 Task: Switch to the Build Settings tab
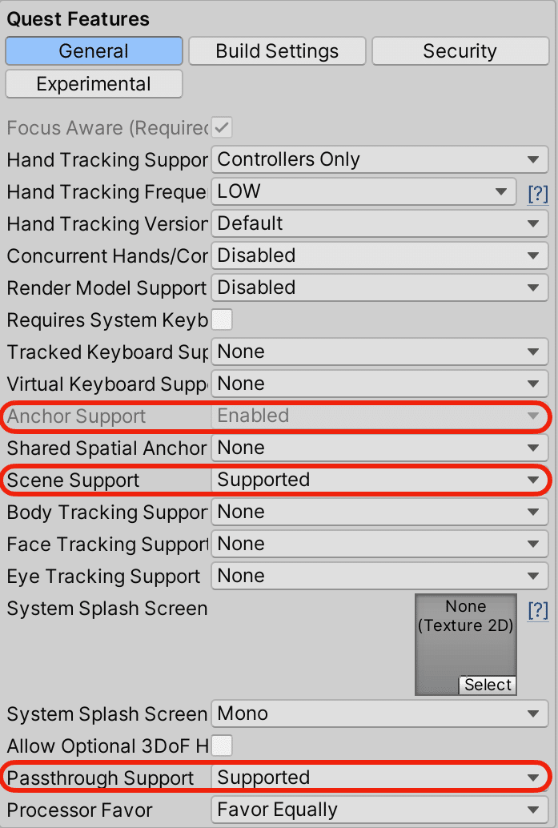(277, 50)
